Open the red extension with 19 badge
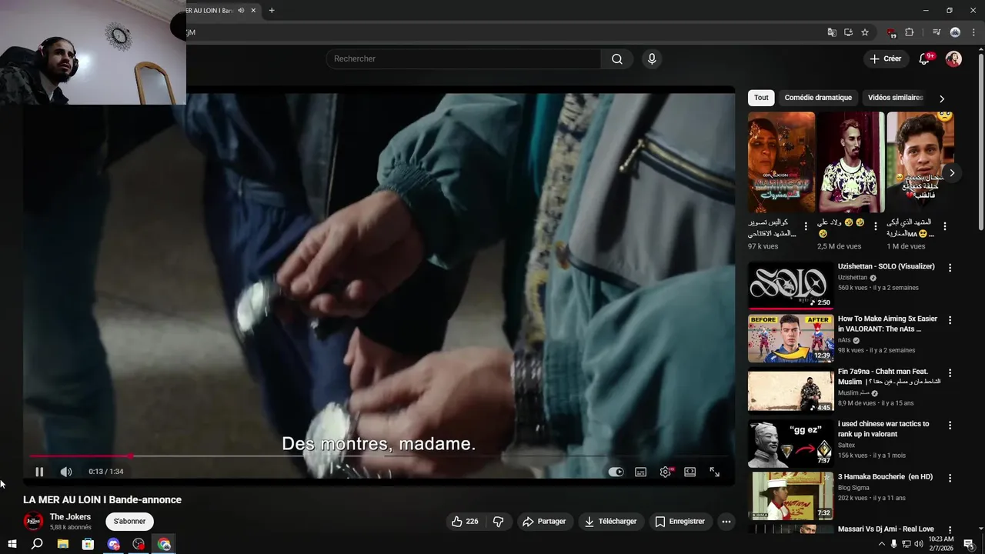The width and height of the screenshot is (985, 554). point(892,32)
